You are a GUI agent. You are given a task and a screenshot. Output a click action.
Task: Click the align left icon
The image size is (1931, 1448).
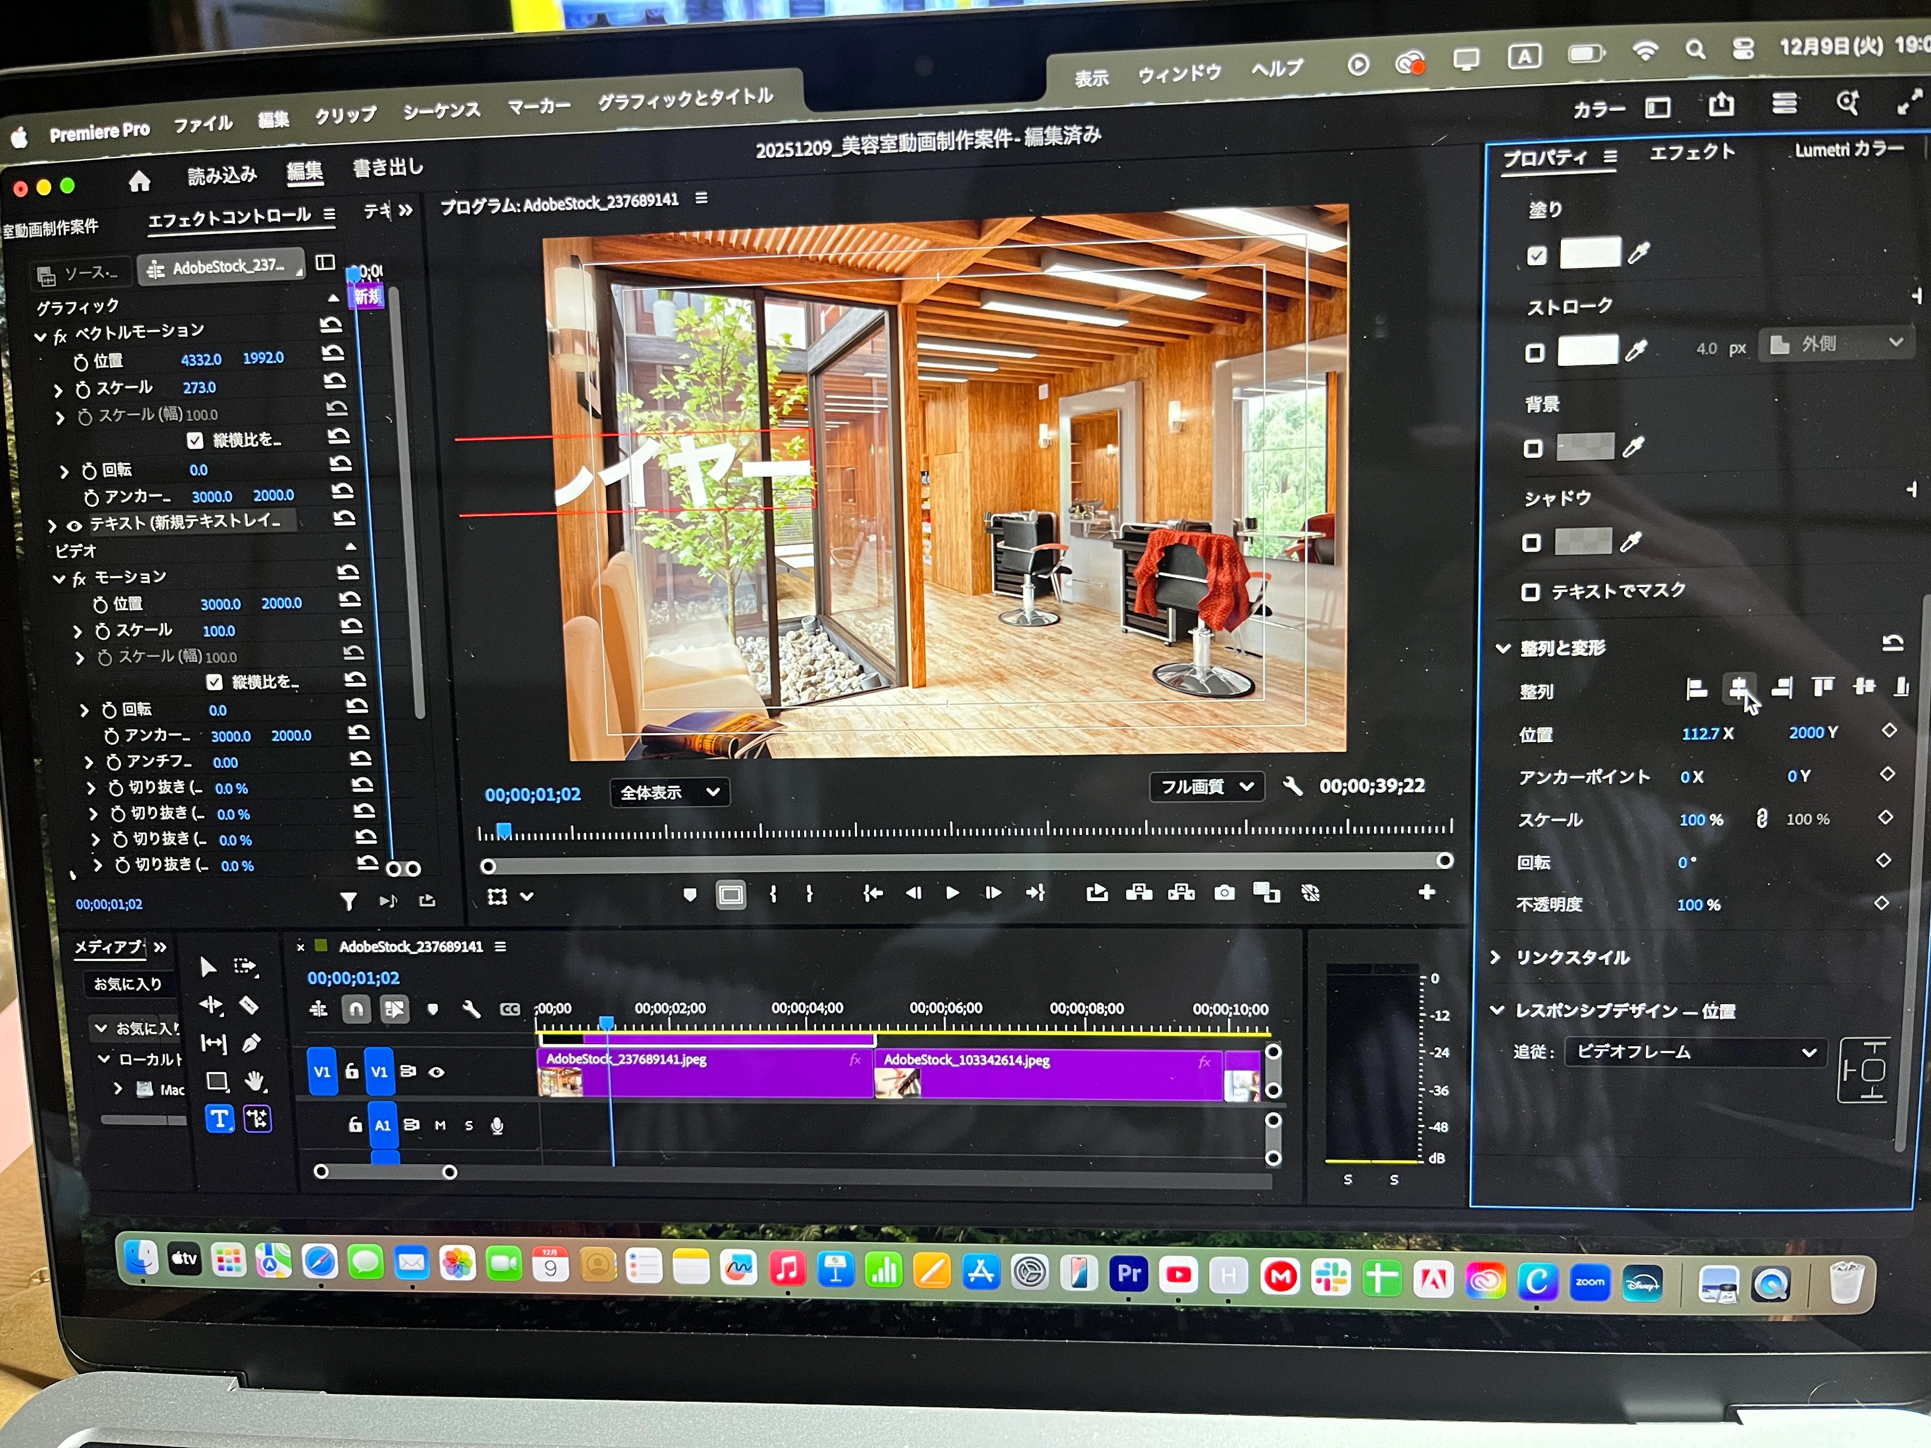[x=1696, y=690]
